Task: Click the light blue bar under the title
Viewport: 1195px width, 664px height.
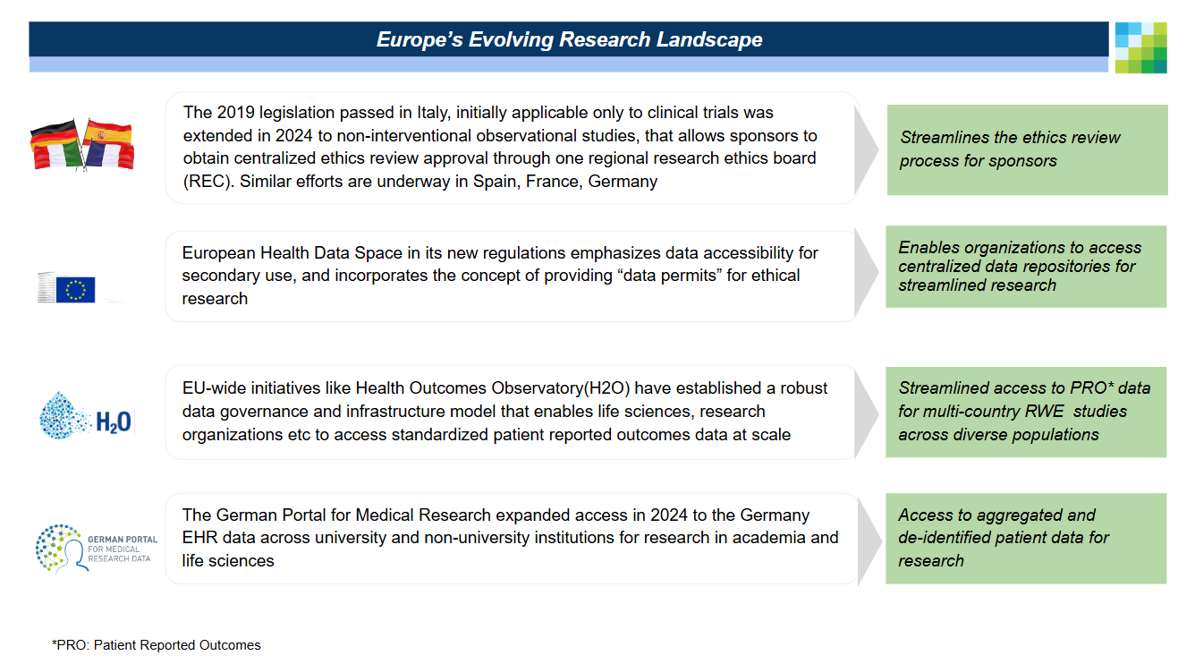Action: coord(569,65)
